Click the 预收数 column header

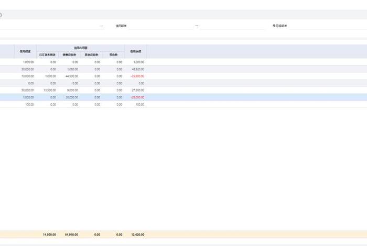[113, 54]
